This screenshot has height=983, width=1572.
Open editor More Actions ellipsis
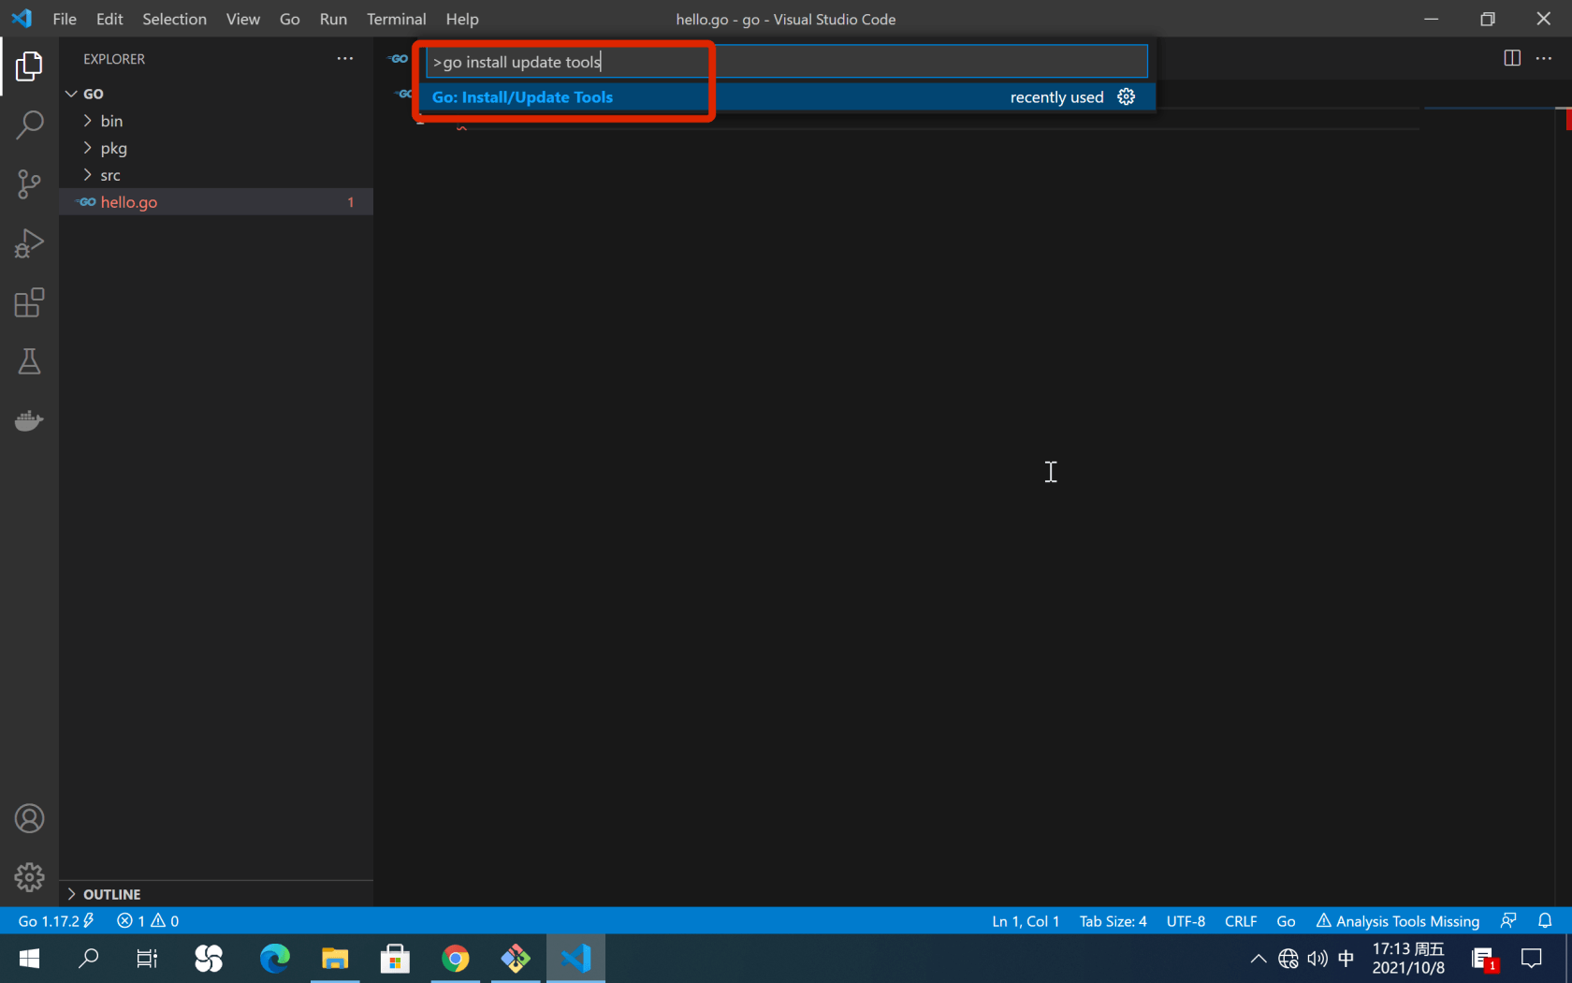click(1544, 58)
